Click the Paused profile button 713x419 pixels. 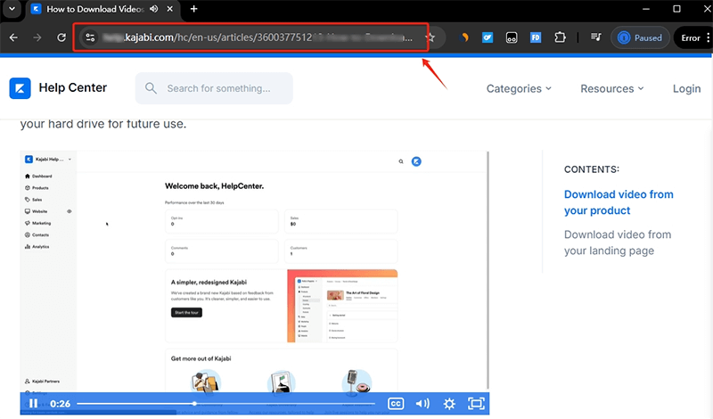click(x=640, y=37)
